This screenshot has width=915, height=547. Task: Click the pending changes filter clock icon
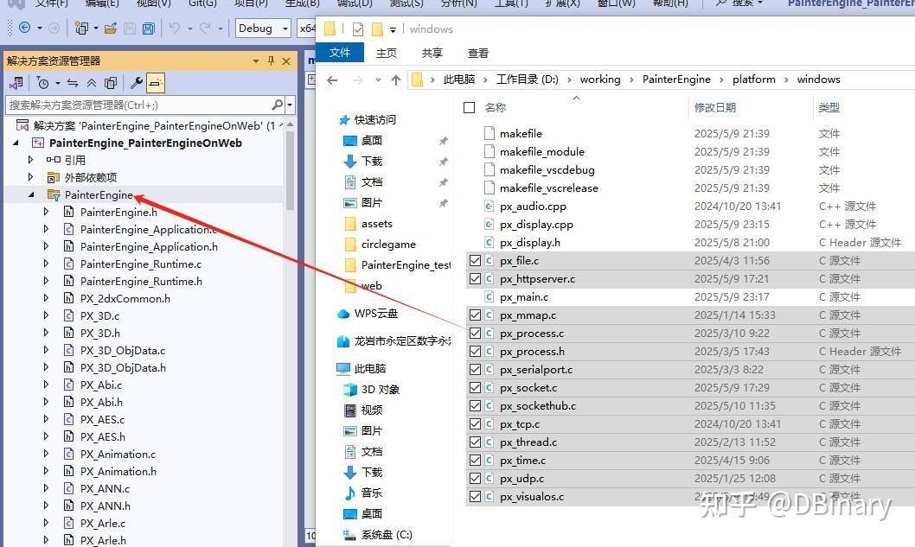42,84
